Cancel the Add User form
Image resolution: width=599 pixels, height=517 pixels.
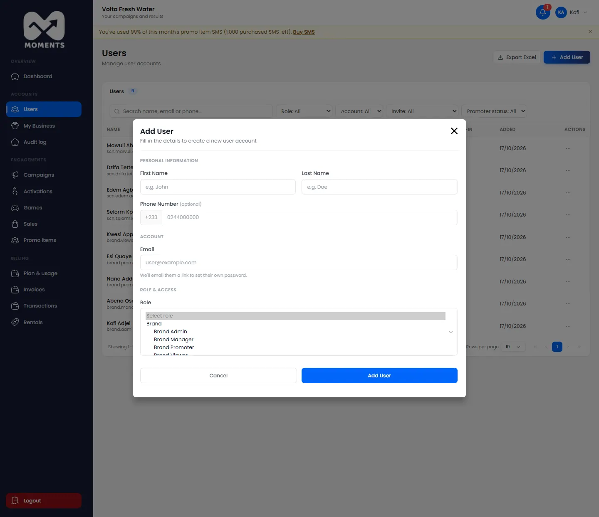click(218, 376)
